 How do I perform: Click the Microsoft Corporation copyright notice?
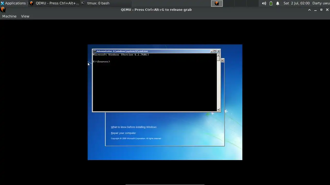pyautogui.click(x=136, y=138)
